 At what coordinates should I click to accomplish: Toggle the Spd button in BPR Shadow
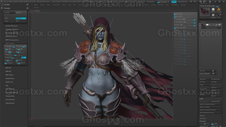click(x=23, y=57)
